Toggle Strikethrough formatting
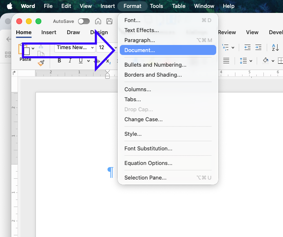The image size is (283, 237). pos(97,61)
